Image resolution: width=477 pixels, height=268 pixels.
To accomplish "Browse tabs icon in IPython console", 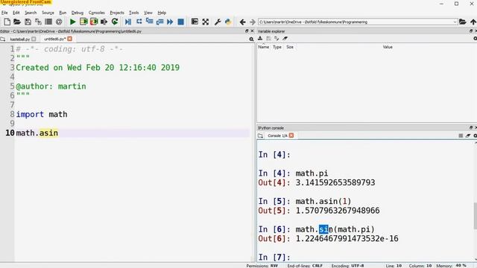I will tap(260, 135).
